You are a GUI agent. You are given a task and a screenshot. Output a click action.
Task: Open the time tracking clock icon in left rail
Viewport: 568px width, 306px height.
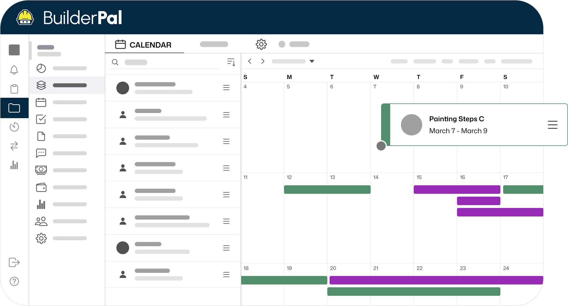pyautogui.click(x=14, y=127)
